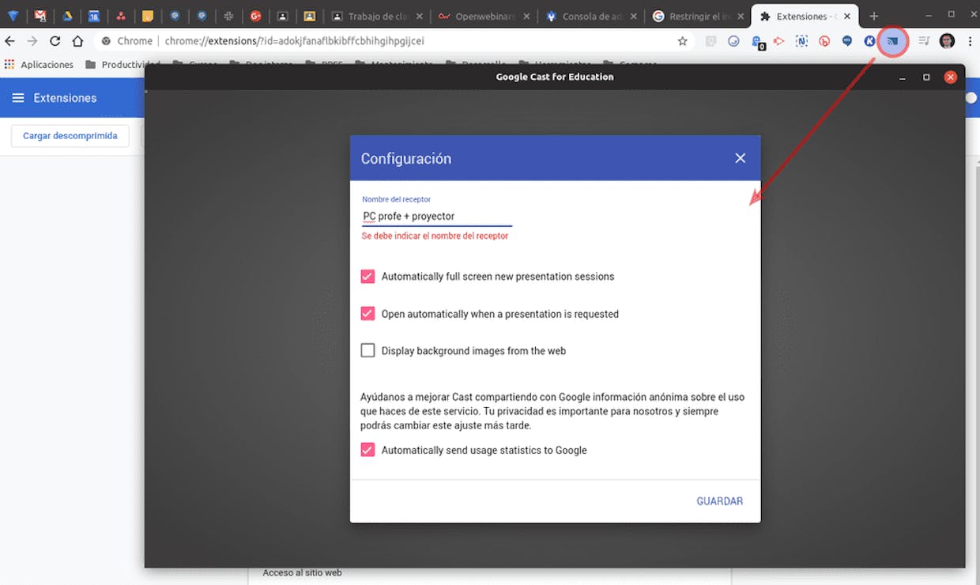
Task: Click the smiley face extension icon
Action: pyautogui.click(x=733, y=41)
